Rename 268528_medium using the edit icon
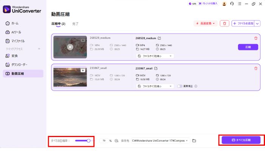The height and width of the screenshot is (151, 265). coord(159,38)
